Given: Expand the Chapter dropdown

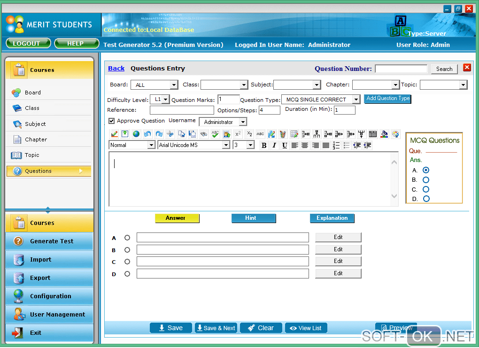Looking at the screenshot, I should click(x=376, y=85).
